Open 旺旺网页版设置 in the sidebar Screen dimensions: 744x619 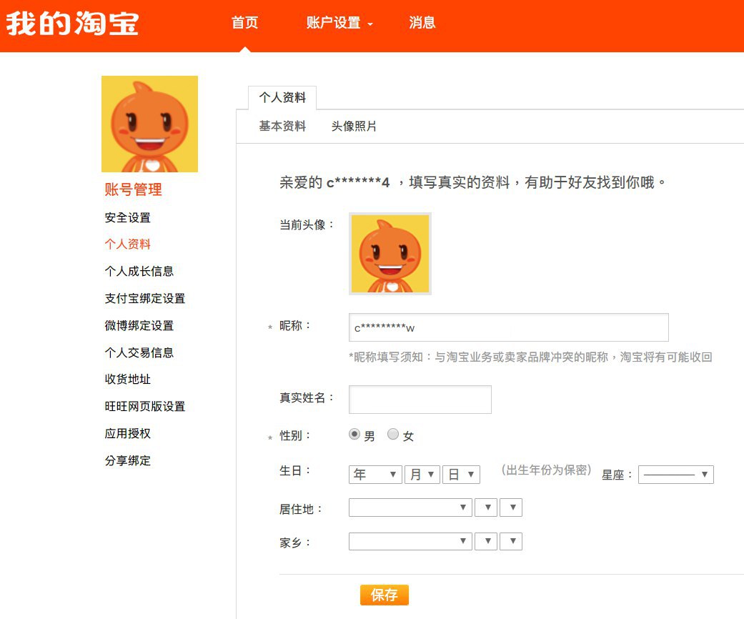coord(144,406)
